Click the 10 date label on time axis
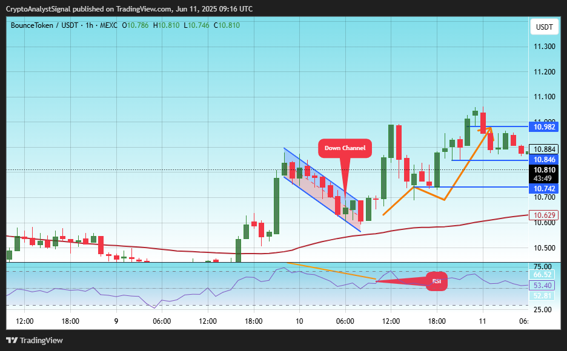 299,321
